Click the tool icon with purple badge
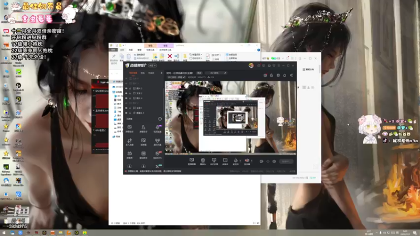Screen dimensions: 420x236 pos(157,128)
